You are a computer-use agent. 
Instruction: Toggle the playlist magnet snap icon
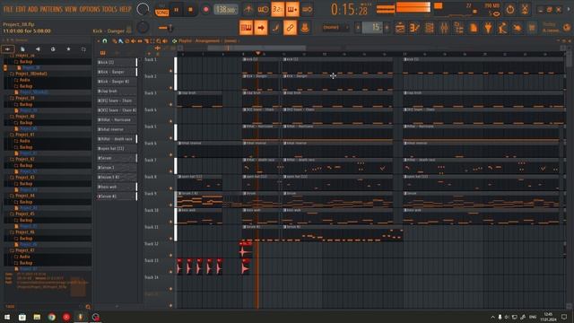tap(105, 41)
